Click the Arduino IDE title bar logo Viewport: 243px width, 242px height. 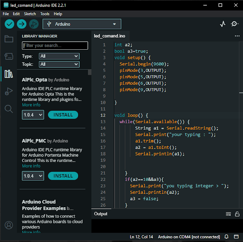pyautogui.click(x=6, y=5)
